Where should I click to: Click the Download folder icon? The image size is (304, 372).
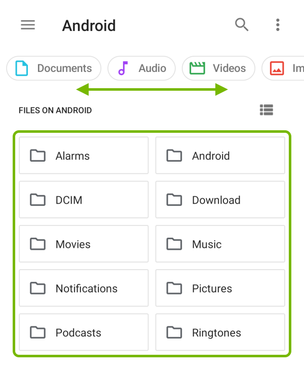(174, 200)
